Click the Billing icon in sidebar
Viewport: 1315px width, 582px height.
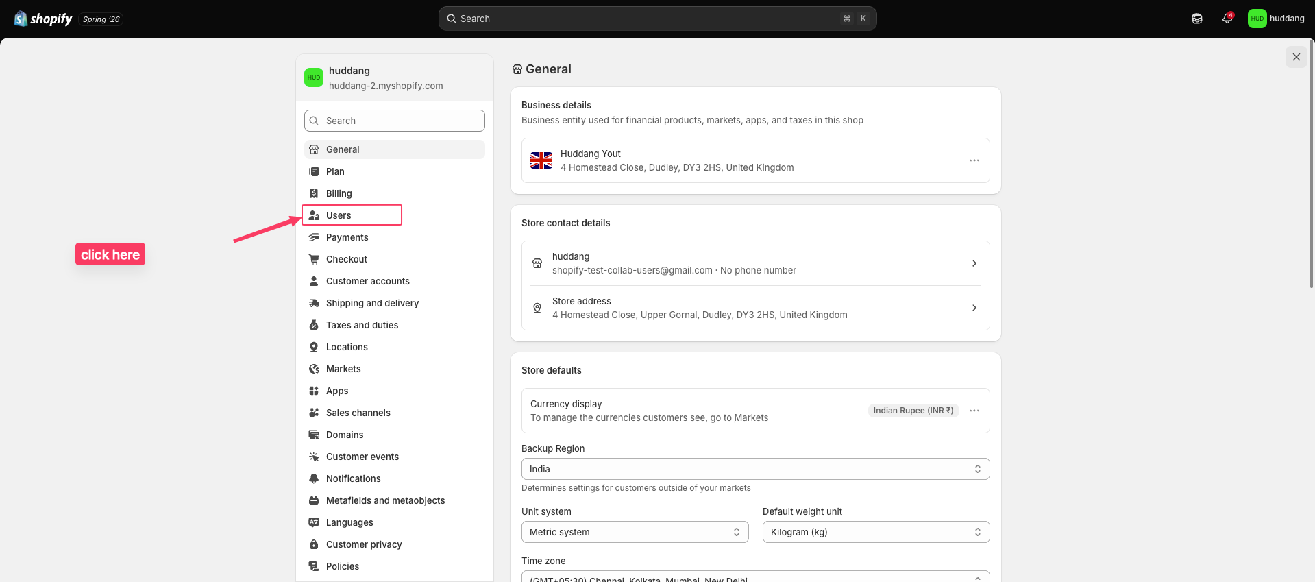(314, 193)
